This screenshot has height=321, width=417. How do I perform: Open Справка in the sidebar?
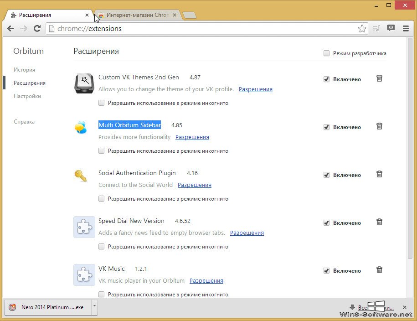(x=24, y=122)
